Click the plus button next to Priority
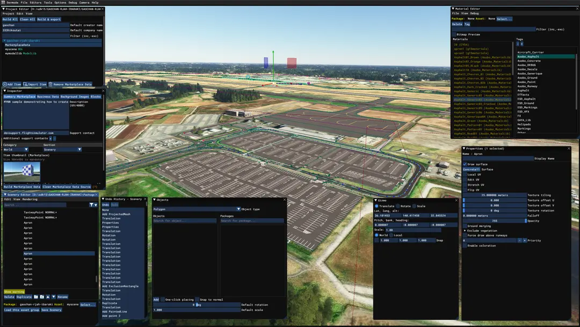This screenshot has height=327, width=580. coord(524,240)
